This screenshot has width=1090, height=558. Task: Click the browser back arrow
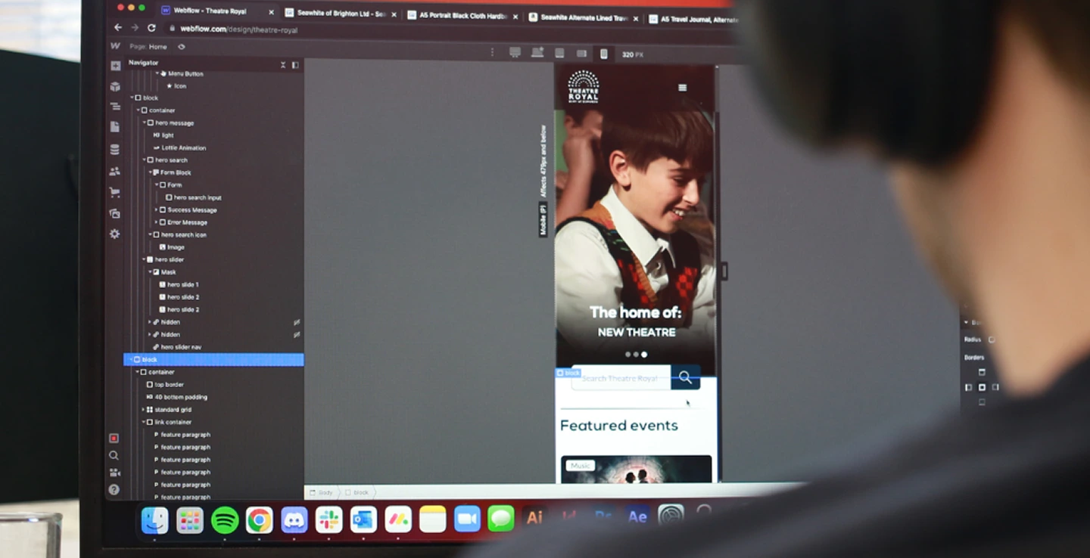pos(117,27)
